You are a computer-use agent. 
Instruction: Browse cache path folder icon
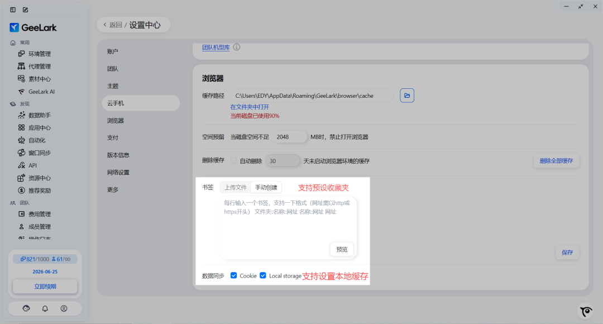pyautogui.click(x=407, y=96)
